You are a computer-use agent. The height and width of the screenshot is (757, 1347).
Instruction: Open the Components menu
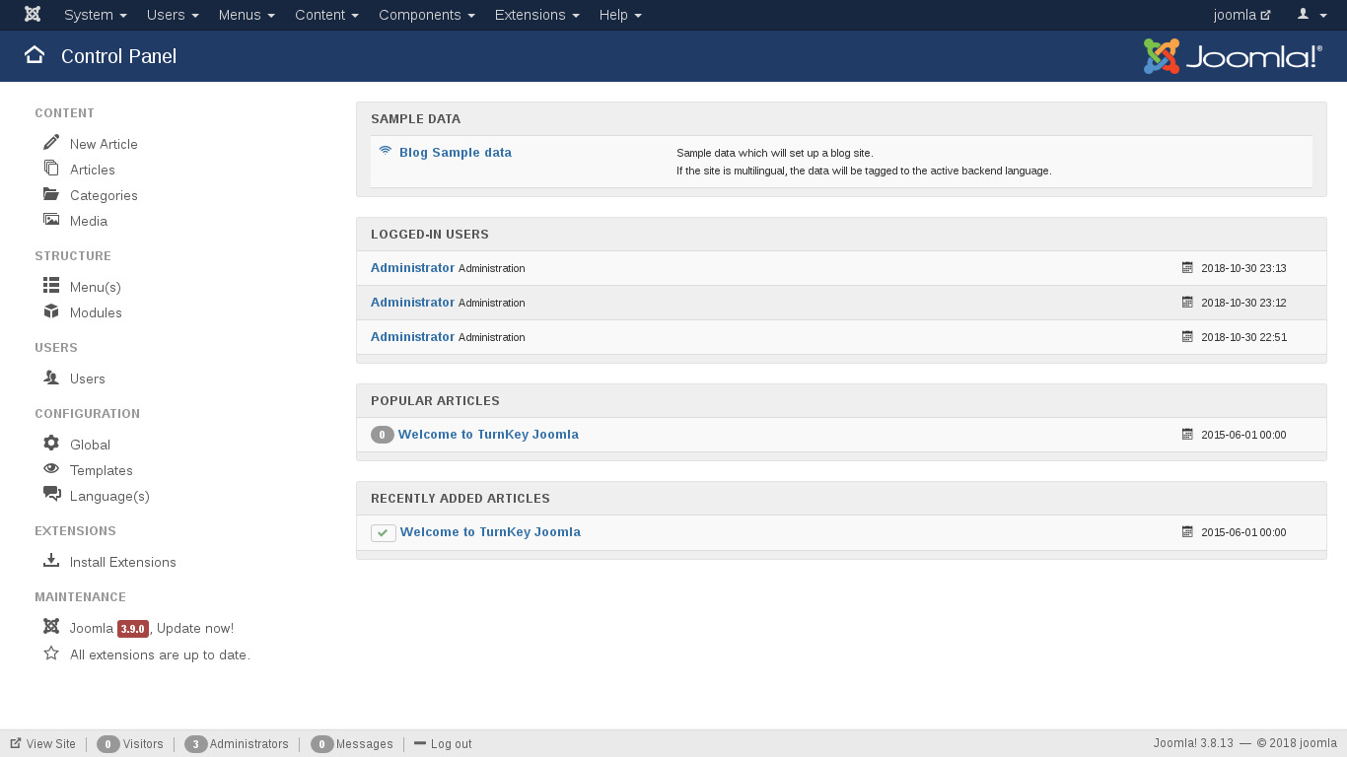point(426,15)
